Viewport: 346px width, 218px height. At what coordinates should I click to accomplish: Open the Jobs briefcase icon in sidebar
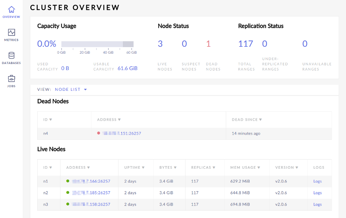pyautogui.click(x=11, y=79)
